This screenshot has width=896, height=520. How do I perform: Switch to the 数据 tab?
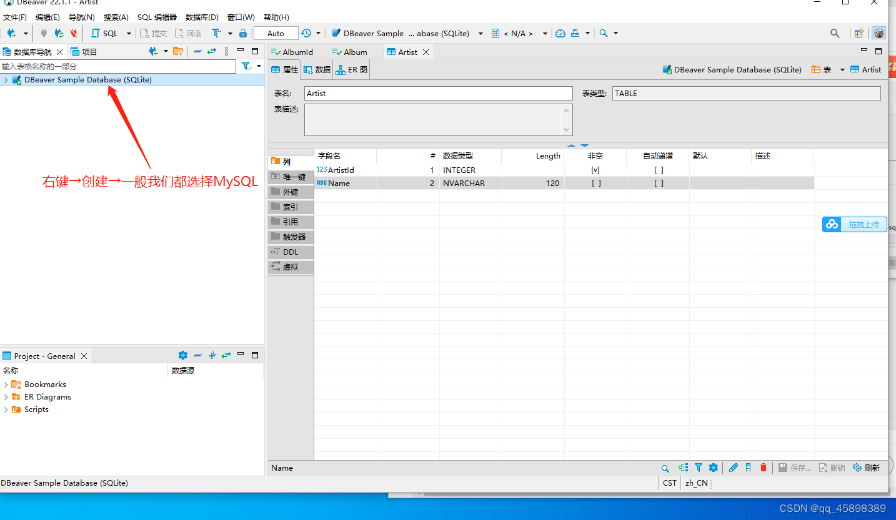point(317,70)
